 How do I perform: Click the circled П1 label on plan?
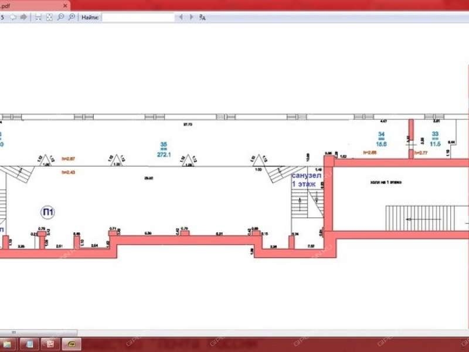point(47,211)
